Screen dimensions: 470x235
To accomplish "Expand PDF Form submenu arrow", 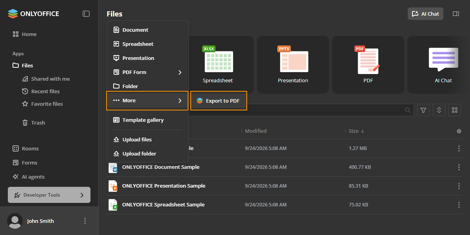I will click(180, 72).
